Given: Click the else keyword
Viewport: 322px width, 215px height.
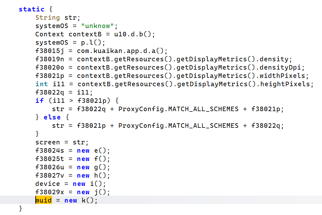Looking at the screenshot, I should (52, 117).
